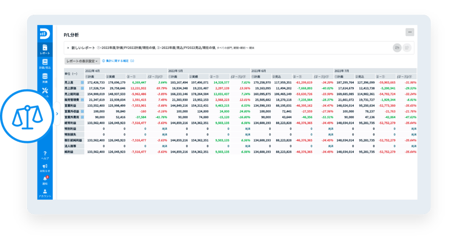Open ヘルプ question mark icon
Screen dimensions: 453x244
[45, 155]
